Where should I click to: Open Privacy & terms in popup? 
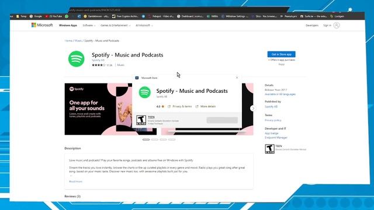180,106
